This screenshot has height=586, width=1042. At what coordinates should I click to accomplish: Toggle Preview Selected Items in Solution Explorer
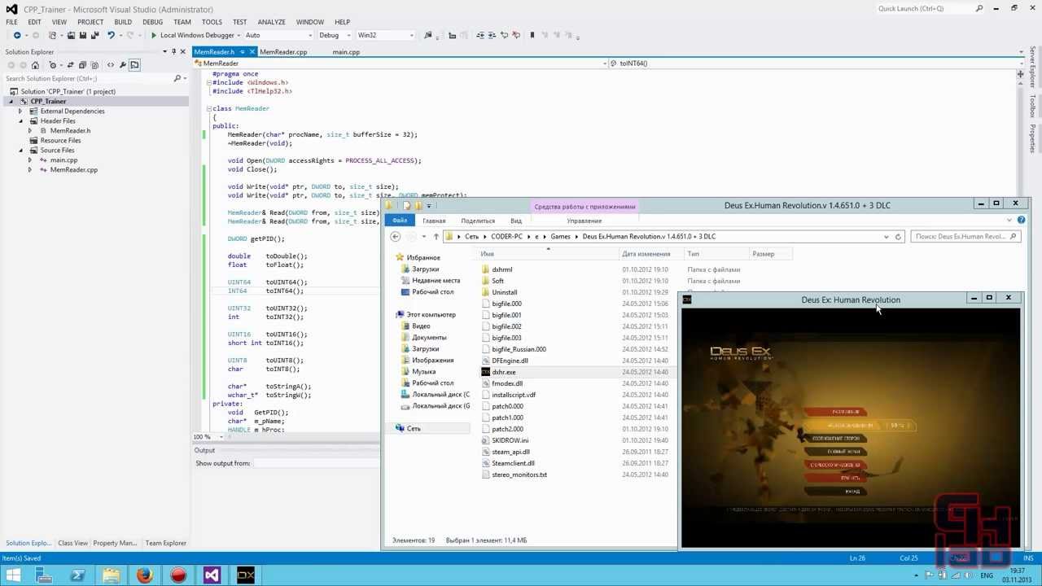(134, 65)
